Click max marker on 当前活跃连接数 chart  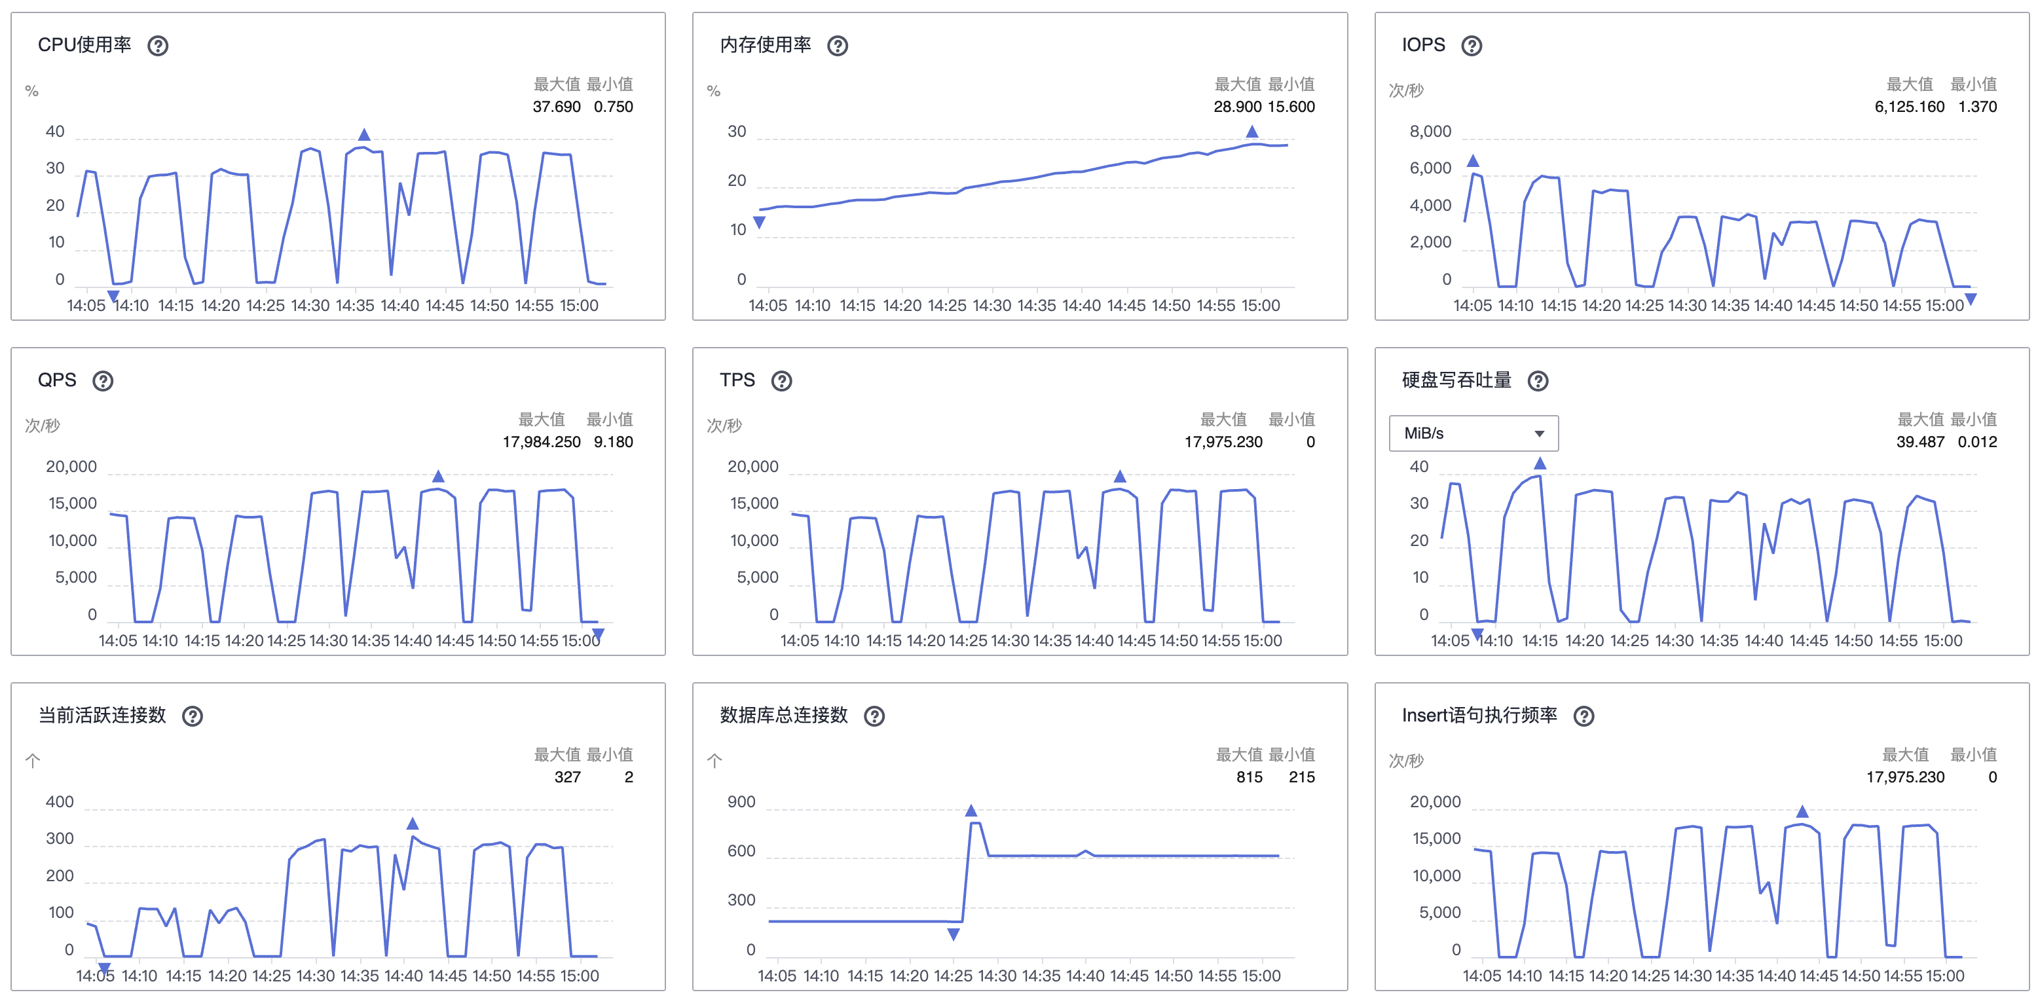tap(412, 824)
